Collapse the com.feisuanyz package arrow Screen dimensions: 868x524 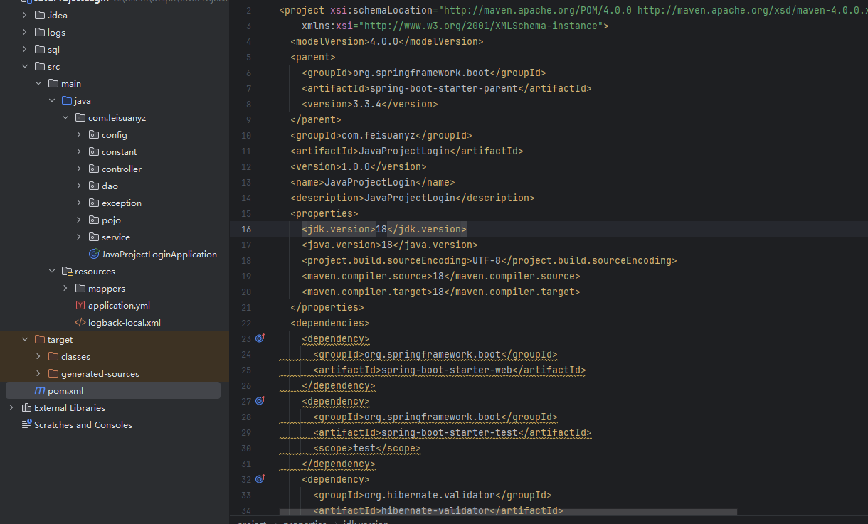click(65, 117)
